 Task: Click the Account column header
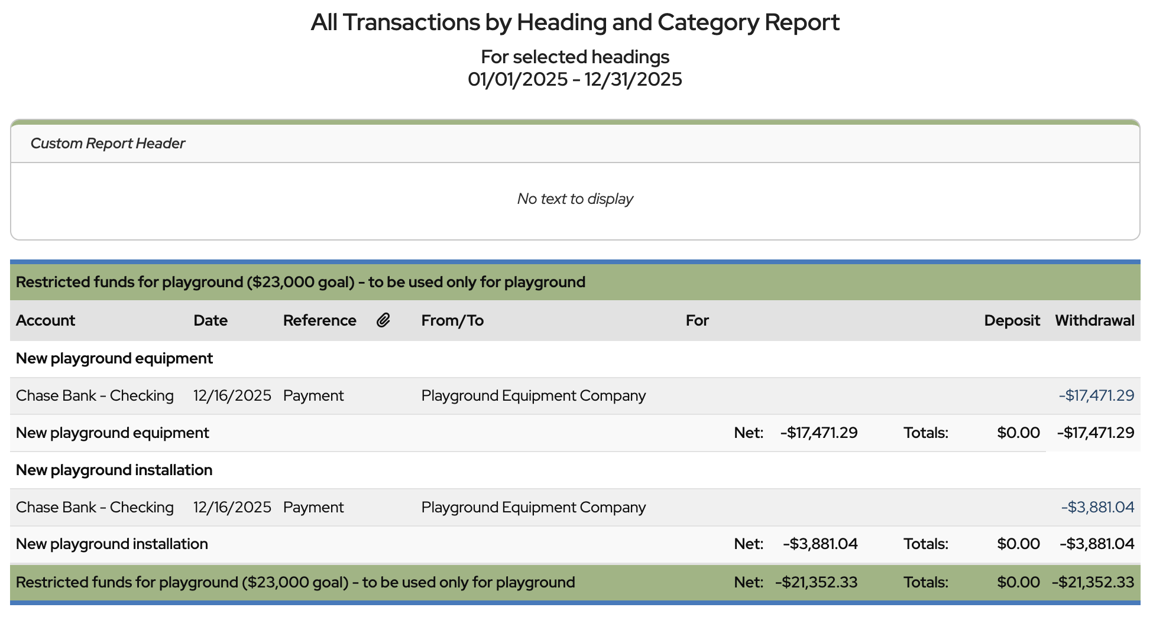[x=46, y=320]
